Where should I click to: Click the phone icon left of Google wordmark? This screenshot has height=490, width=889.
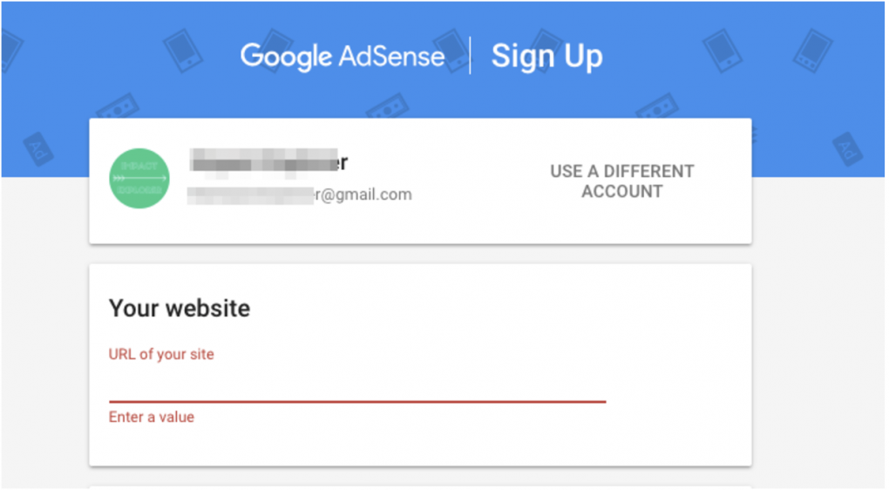coord(182,51)
